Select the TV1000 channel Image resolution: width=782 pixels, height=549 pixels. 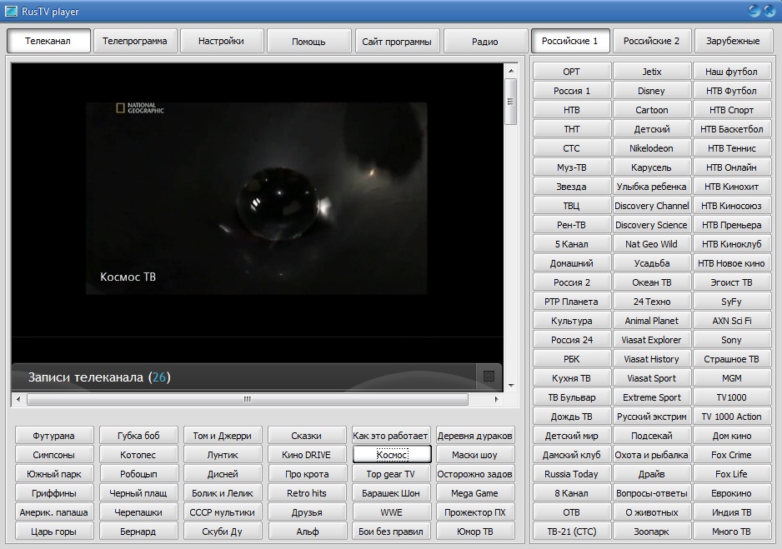pyautogui.click(x=732, y=397)
